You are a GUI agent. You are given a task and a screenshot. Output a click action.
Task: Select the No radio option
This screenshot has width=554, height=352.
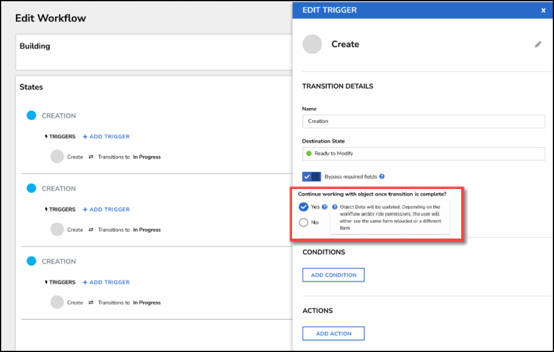coord(304,223)
